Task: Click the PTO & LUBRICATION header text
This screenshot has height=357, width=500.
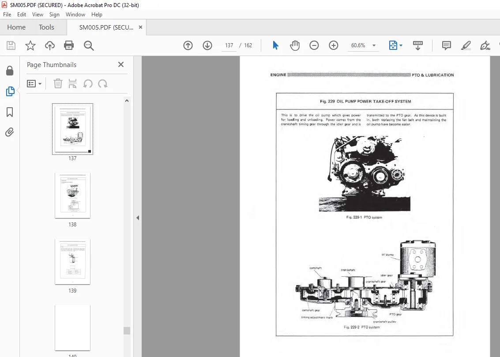Action: pos(433,75)
